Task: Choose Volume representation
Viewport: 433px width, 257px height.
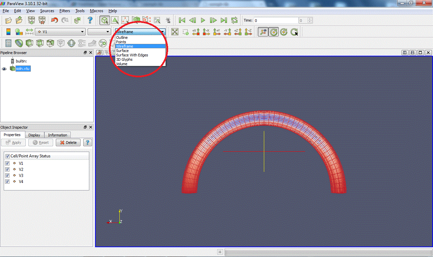Action: point(140,64)
